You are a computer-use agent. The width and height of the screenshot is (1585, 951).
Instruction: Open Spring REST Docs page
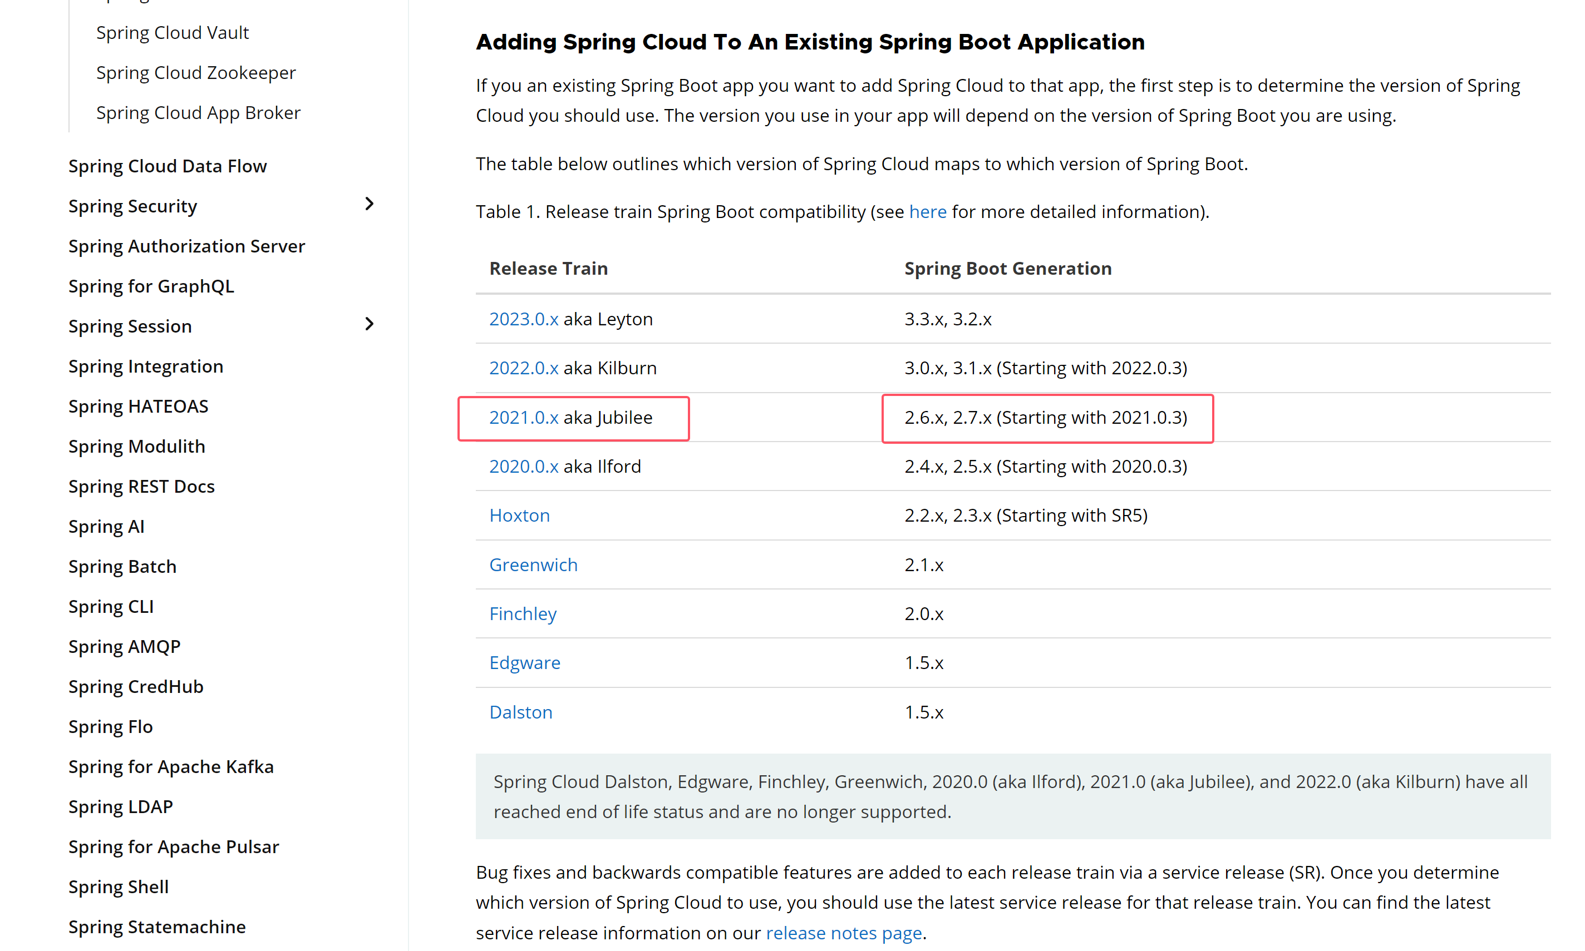click(x=142, y=487)
